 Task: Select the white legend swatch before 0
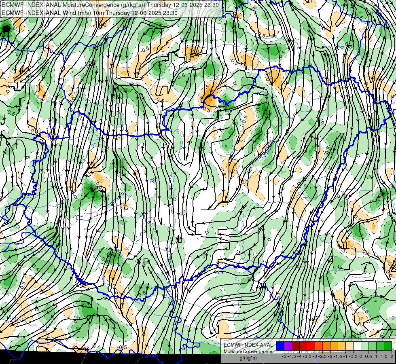click(x=357, y=346)
